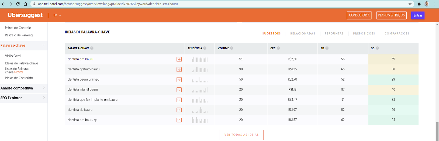Select keyword dentista em bauru sp
The height and width of the screenshot is (141, 439).
83,120
